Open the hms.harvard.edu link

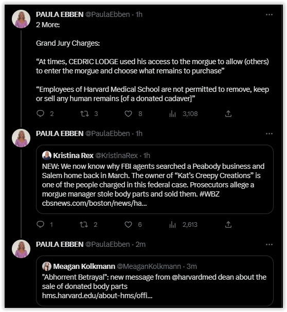pyautogui.click(x=97, y=296)
